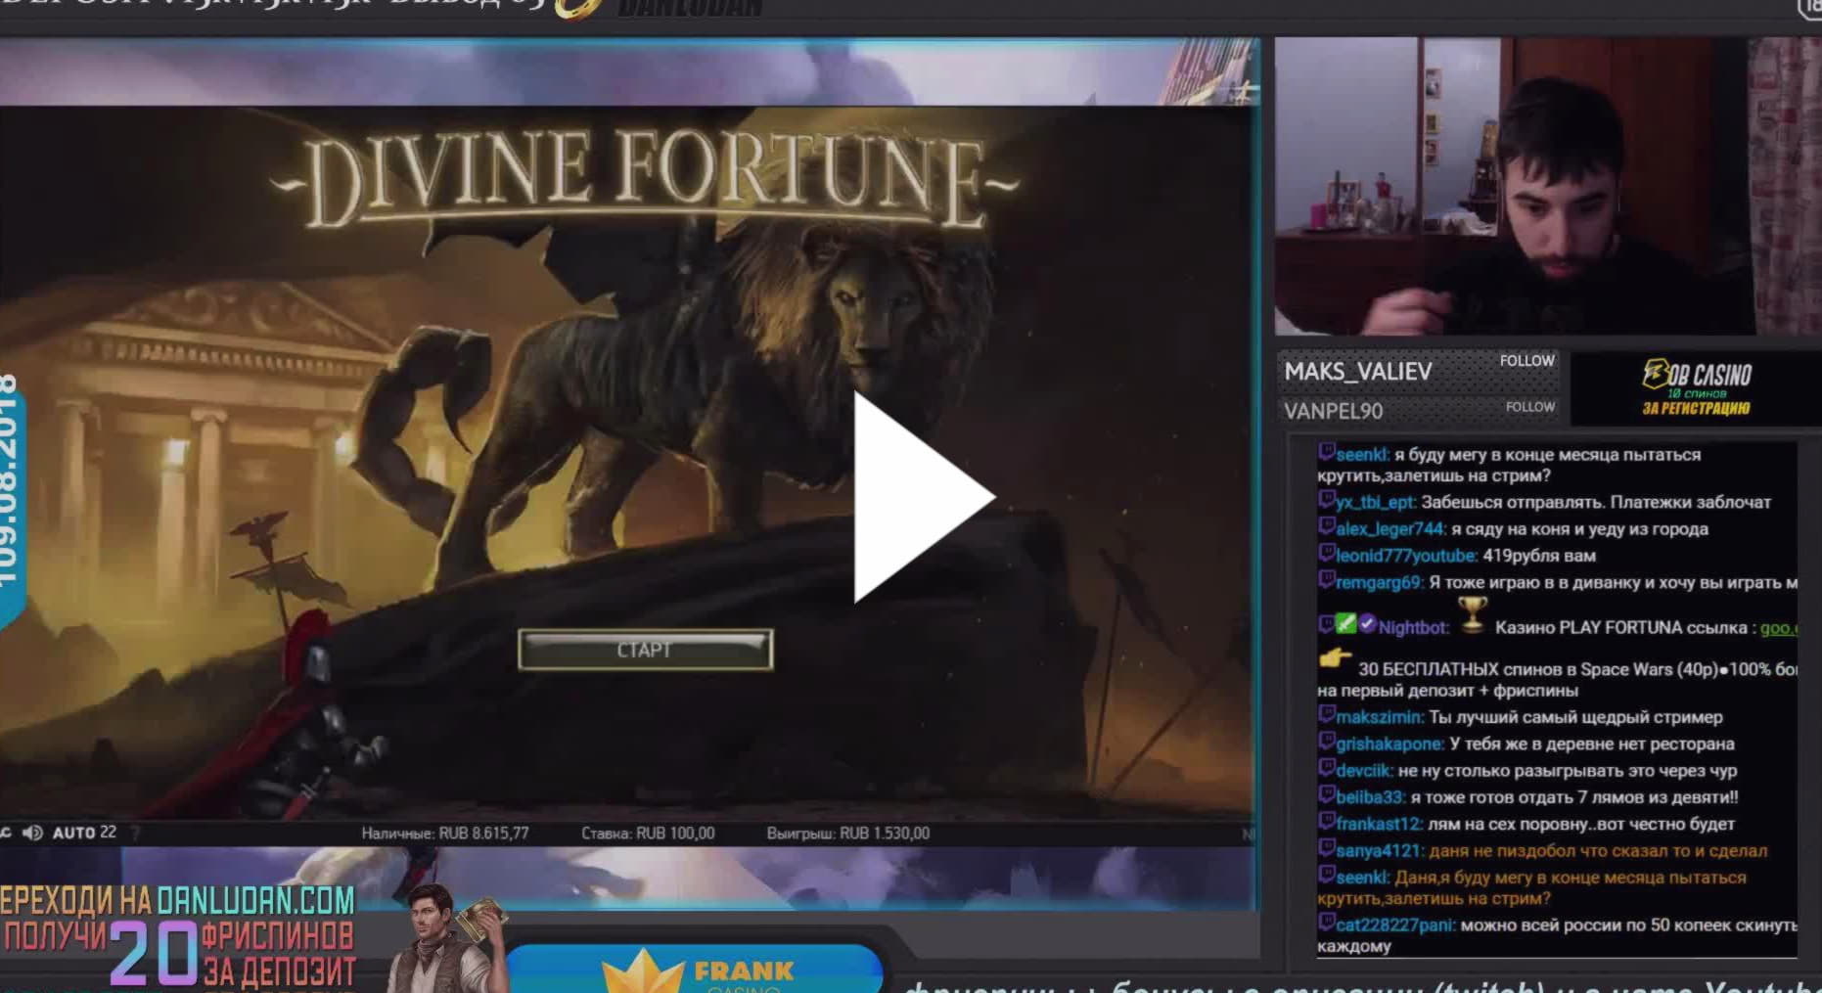The height and width of the screenshot is (993, 1822).
Task: Open makszimin user in chat
Action: [x=1380, y=717]
